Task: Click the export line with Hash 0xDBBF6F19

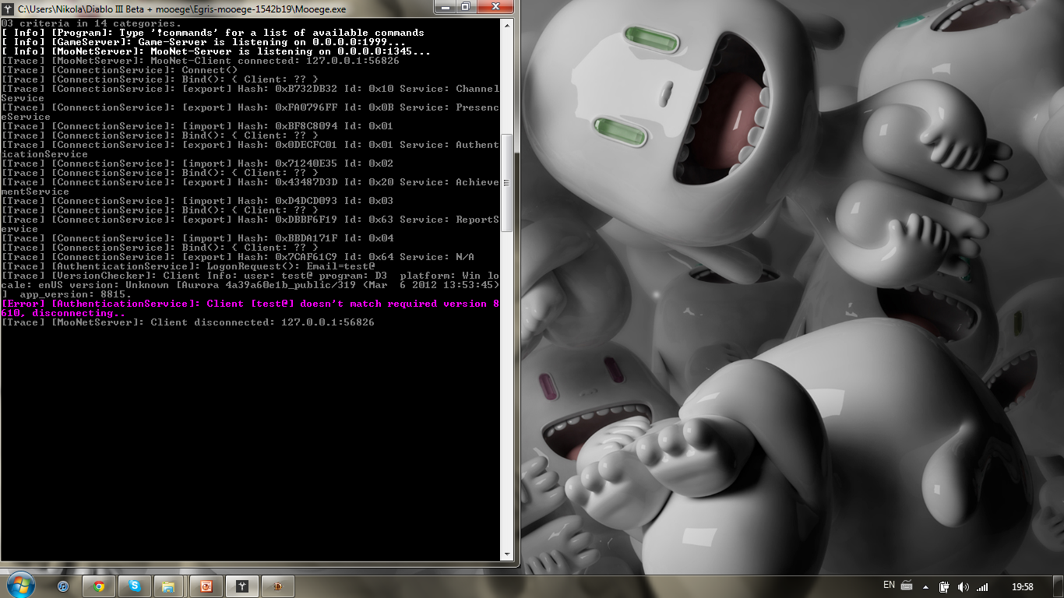Action: (250, 224)
